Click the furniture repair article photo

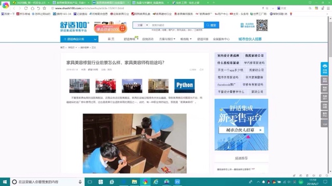135,144
